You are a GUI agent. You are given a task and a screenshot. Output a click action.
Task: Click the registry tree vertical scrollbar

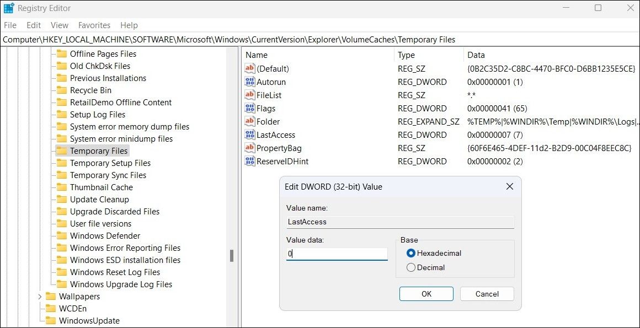tap(231, 254)
